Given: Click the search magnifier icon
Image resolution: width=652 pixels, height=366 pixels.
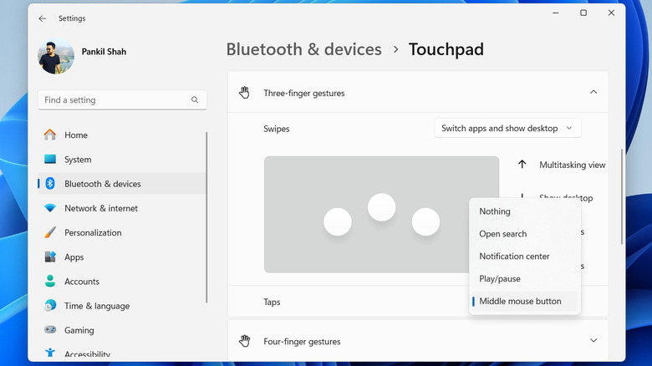Looking at the screenshot, I should (195, 100).
